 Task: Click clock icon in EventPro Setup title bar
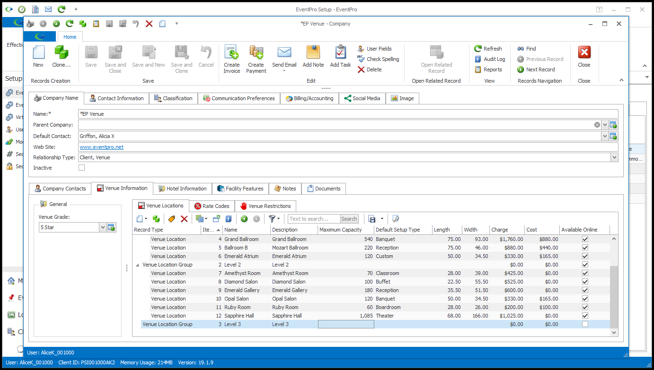tap(22, 9)
